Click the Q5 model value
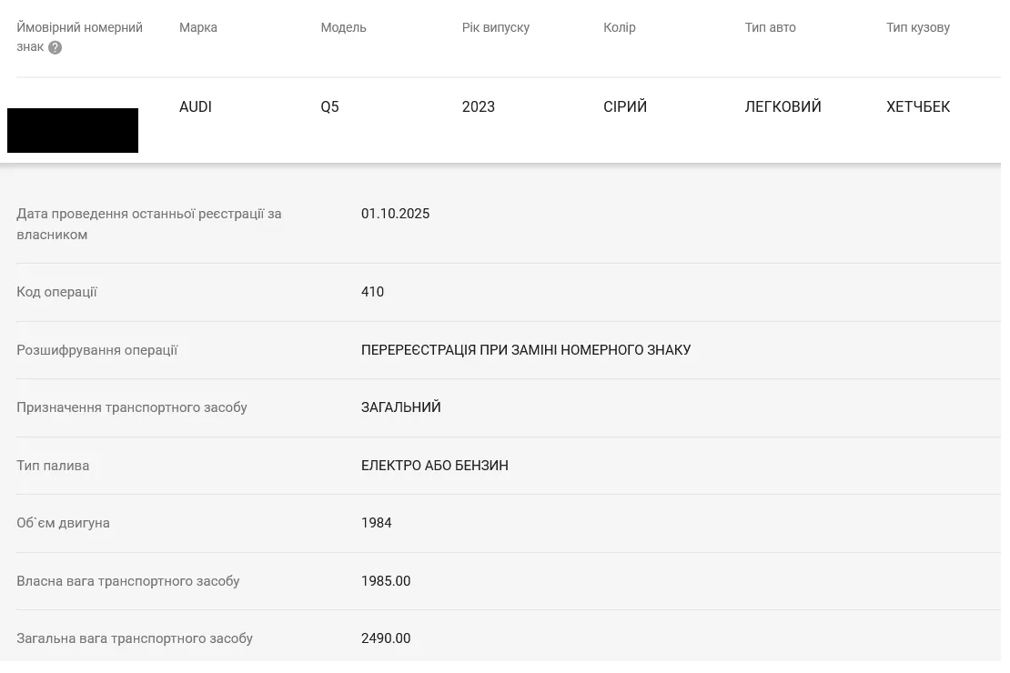 (329, 106)
